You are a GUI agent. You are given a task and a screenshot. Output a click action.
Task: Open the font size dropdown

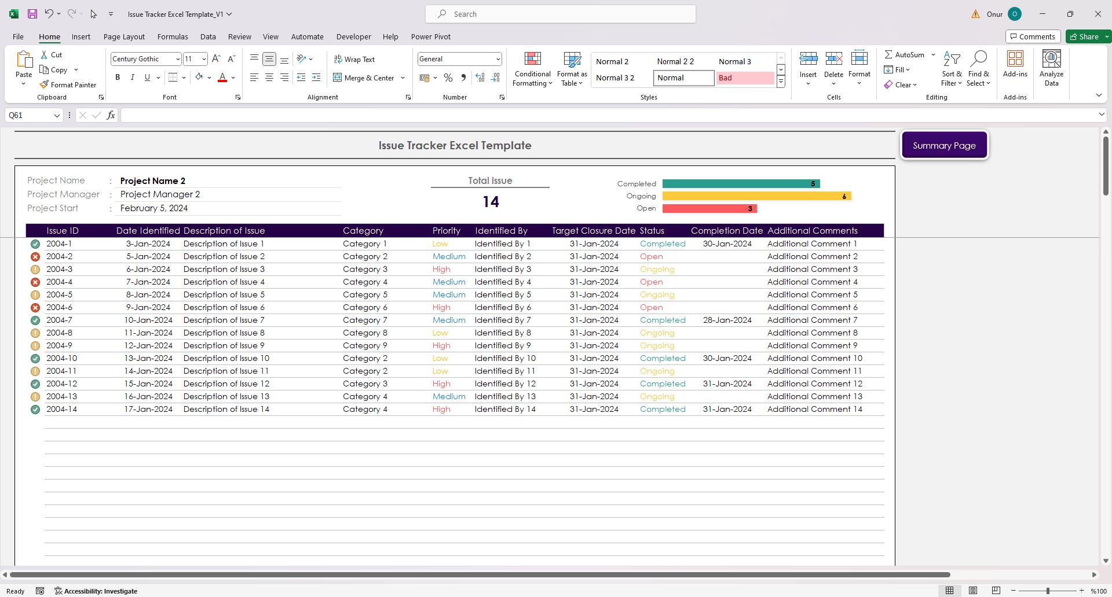(203, 59)
